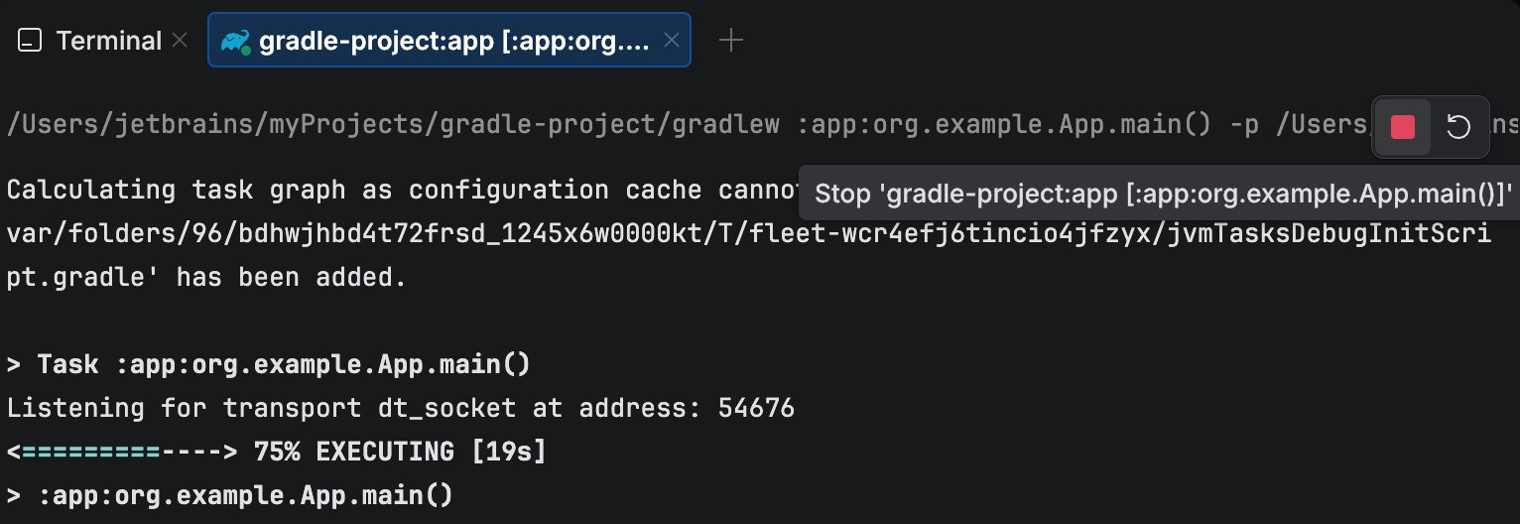Click the Gradle elephant icon on the tab

[235, 41]
